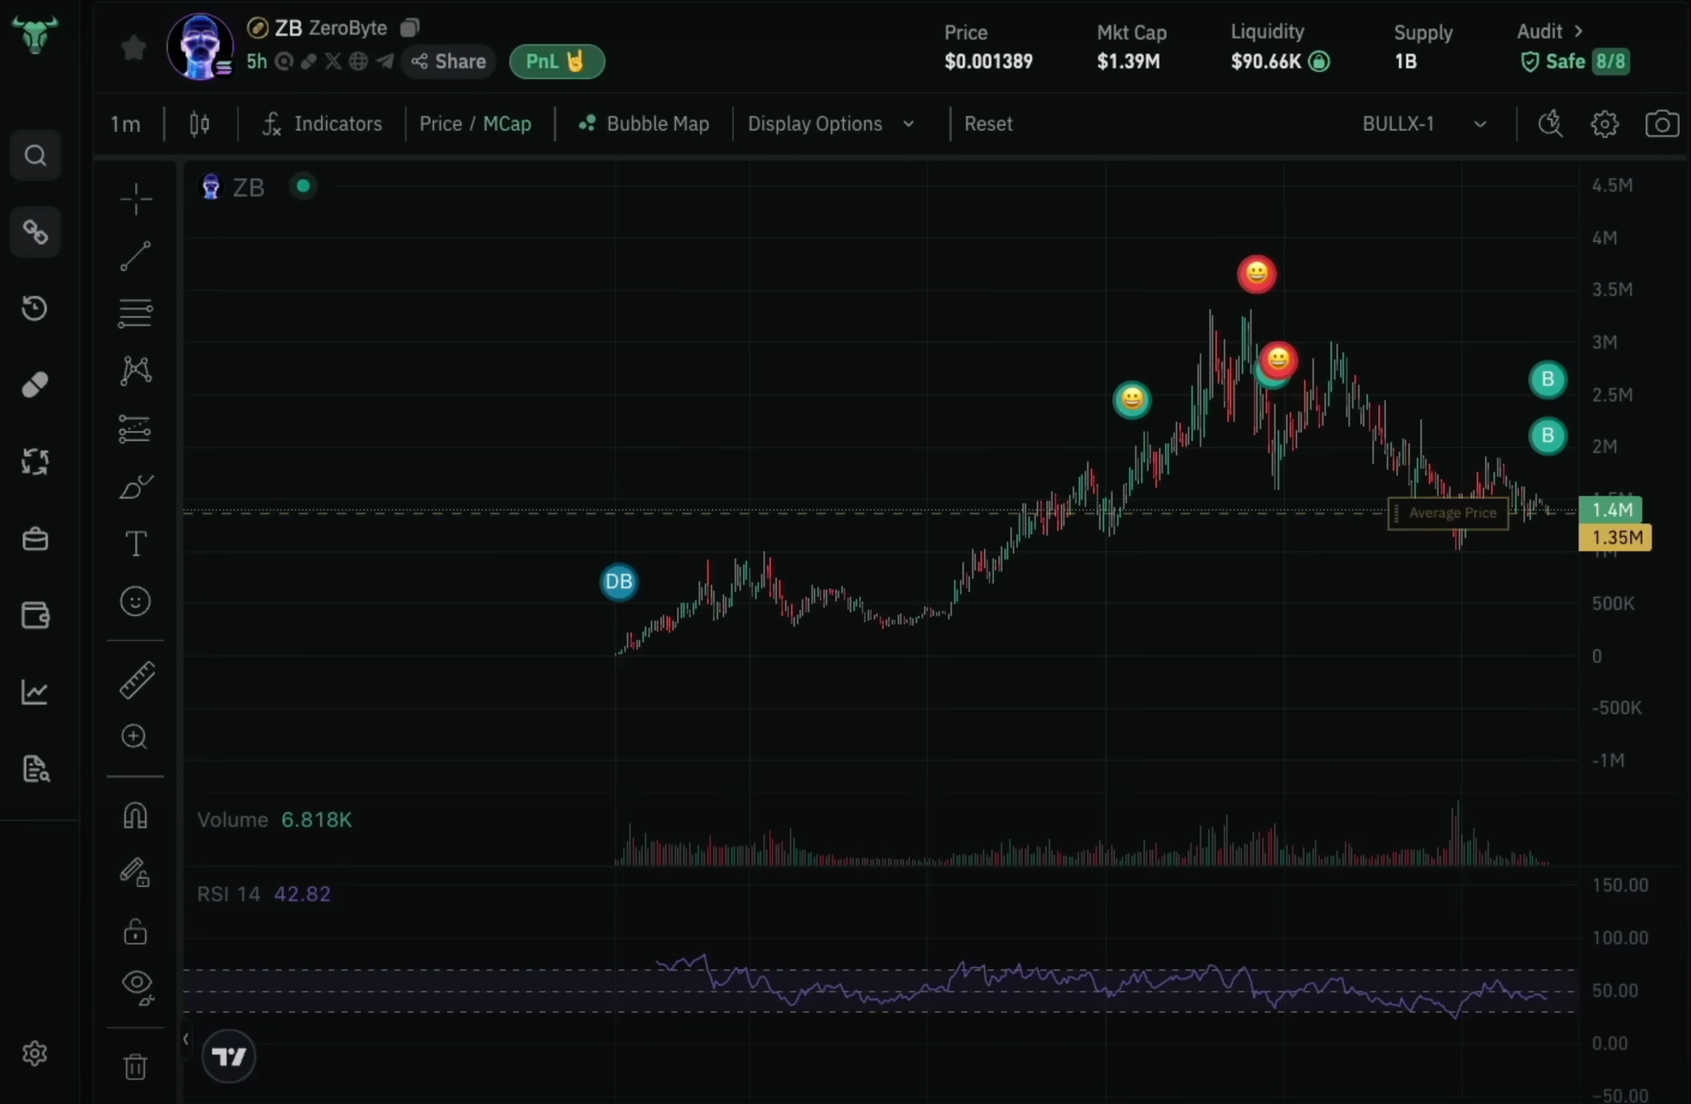Activate the zoom-in tool on the chart
1691x1104 pixels.
tap(135, 737)
